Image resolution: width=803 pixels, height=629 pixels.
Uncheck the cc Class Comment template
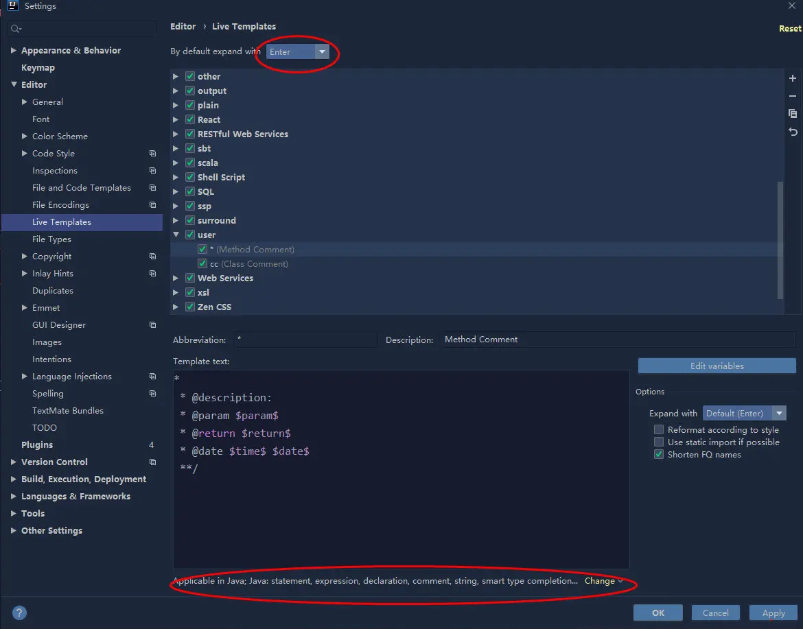tap(202, 263)
